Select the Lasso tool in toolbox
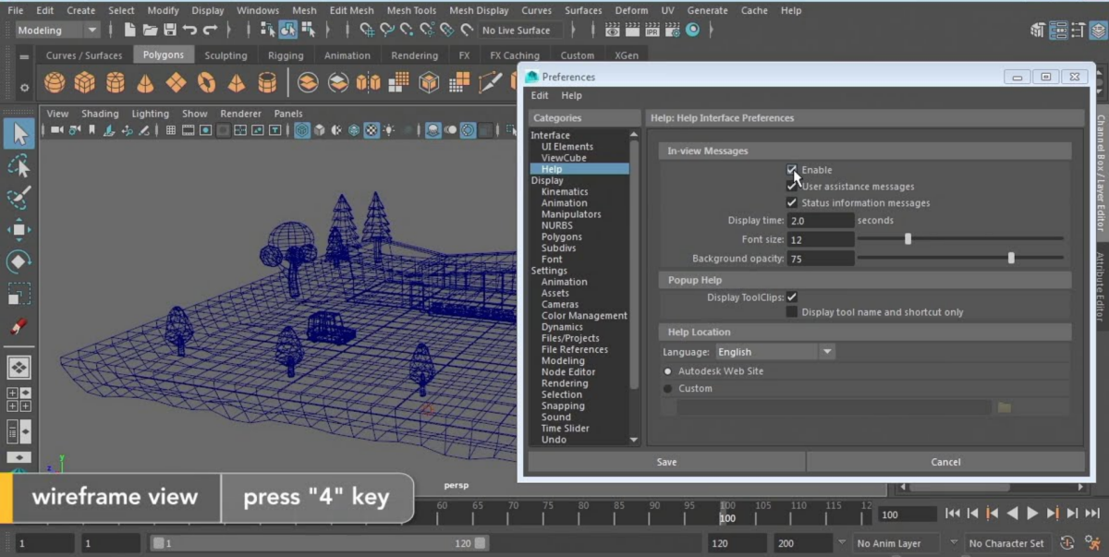Screen dimensions: 1109x557 coord(19,166)
